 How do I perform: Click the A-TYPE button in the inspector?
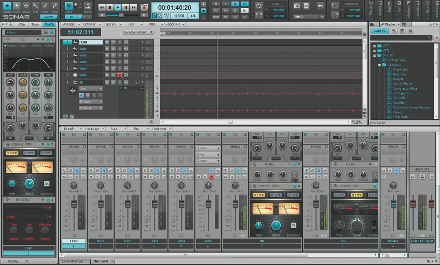pos(46,153)
